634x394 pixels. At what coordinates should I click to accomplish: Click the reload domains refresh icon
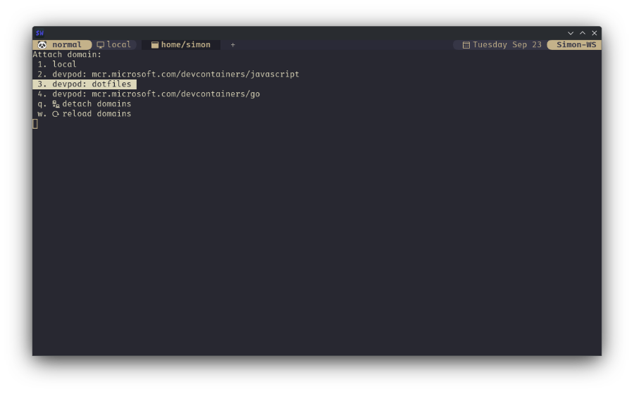click(56, 114)
